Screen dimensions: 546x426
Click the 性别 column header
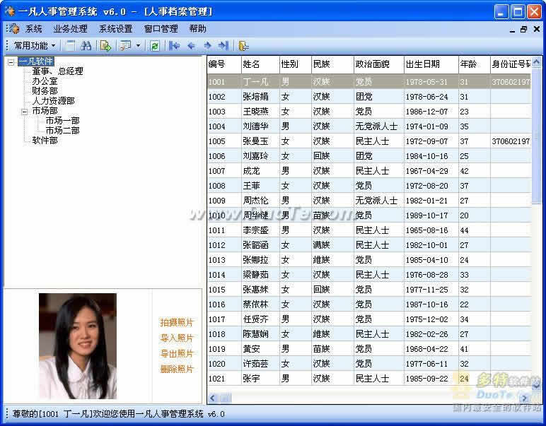pyautogui.click(x=296, y=64)
